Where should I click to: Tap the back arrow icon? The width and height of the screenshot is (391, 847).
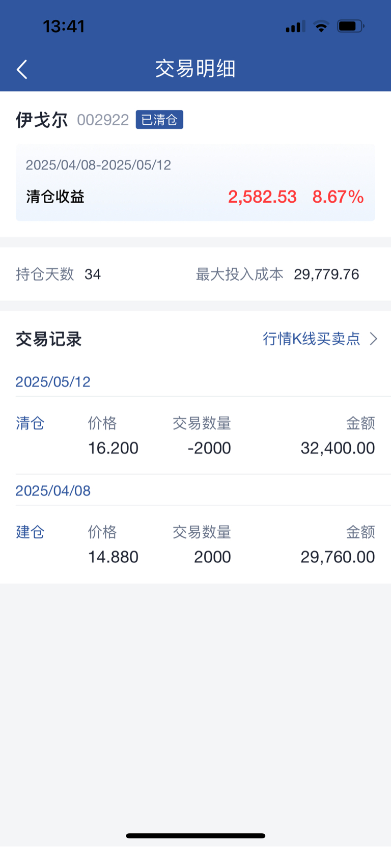(22, 69)
